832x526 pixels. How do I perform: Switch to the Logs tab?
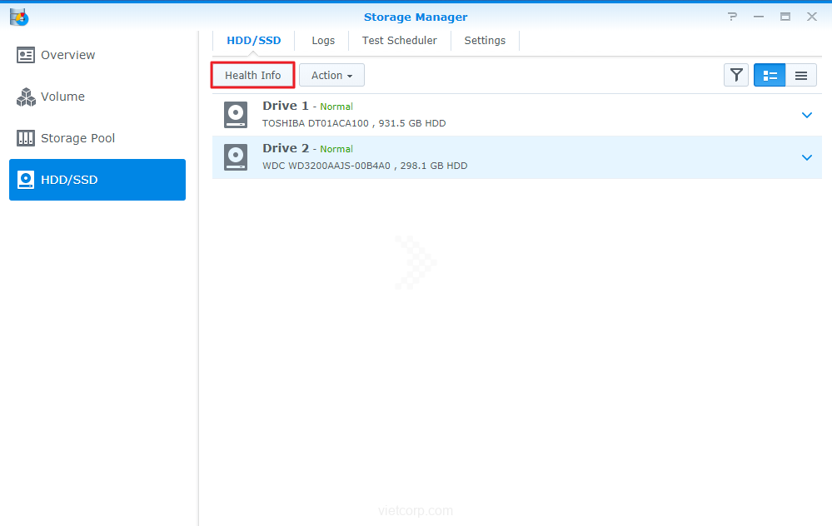pos(323,40)
